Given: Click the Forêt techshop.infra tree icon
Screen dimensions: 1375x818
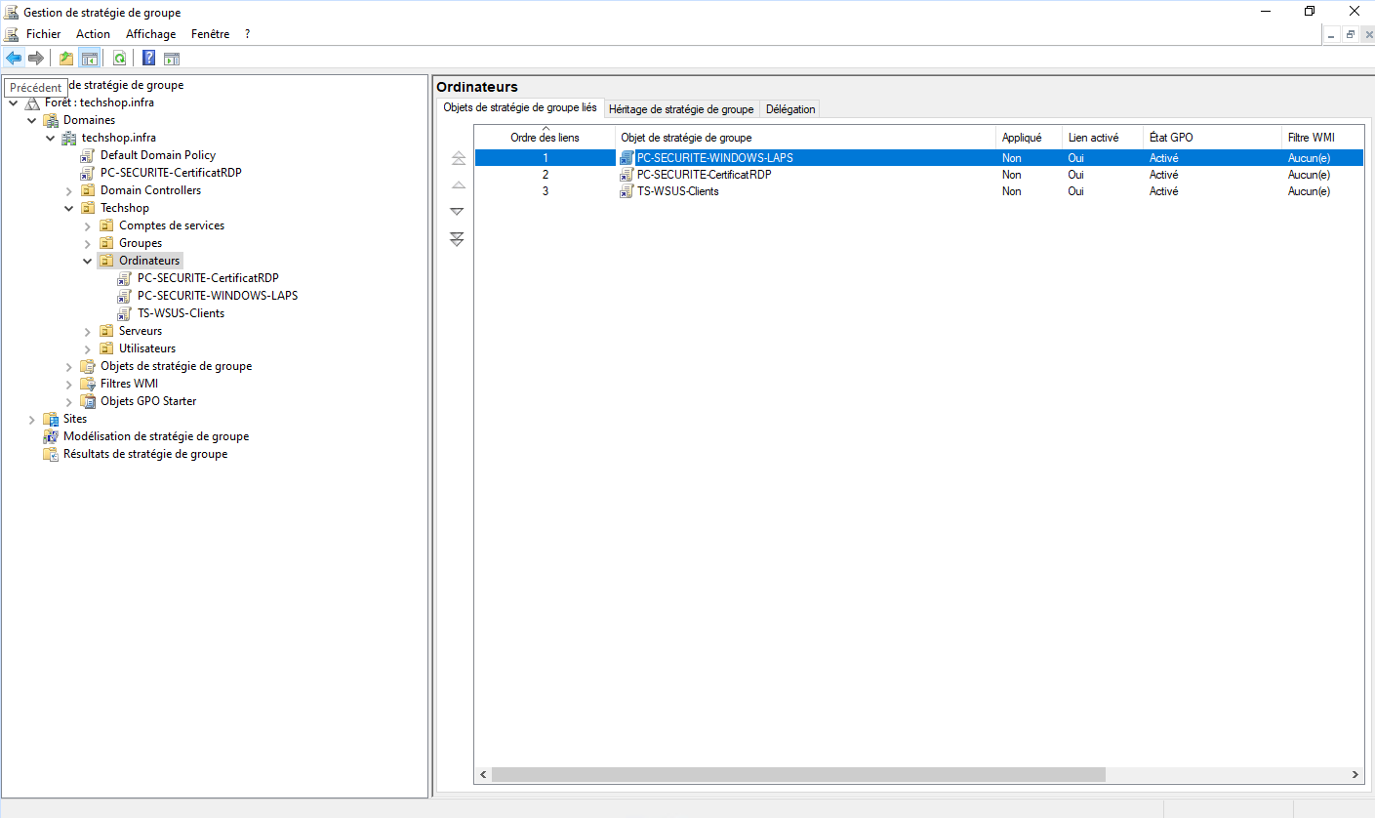Looking at the screenshot, I should pos(32,102).
